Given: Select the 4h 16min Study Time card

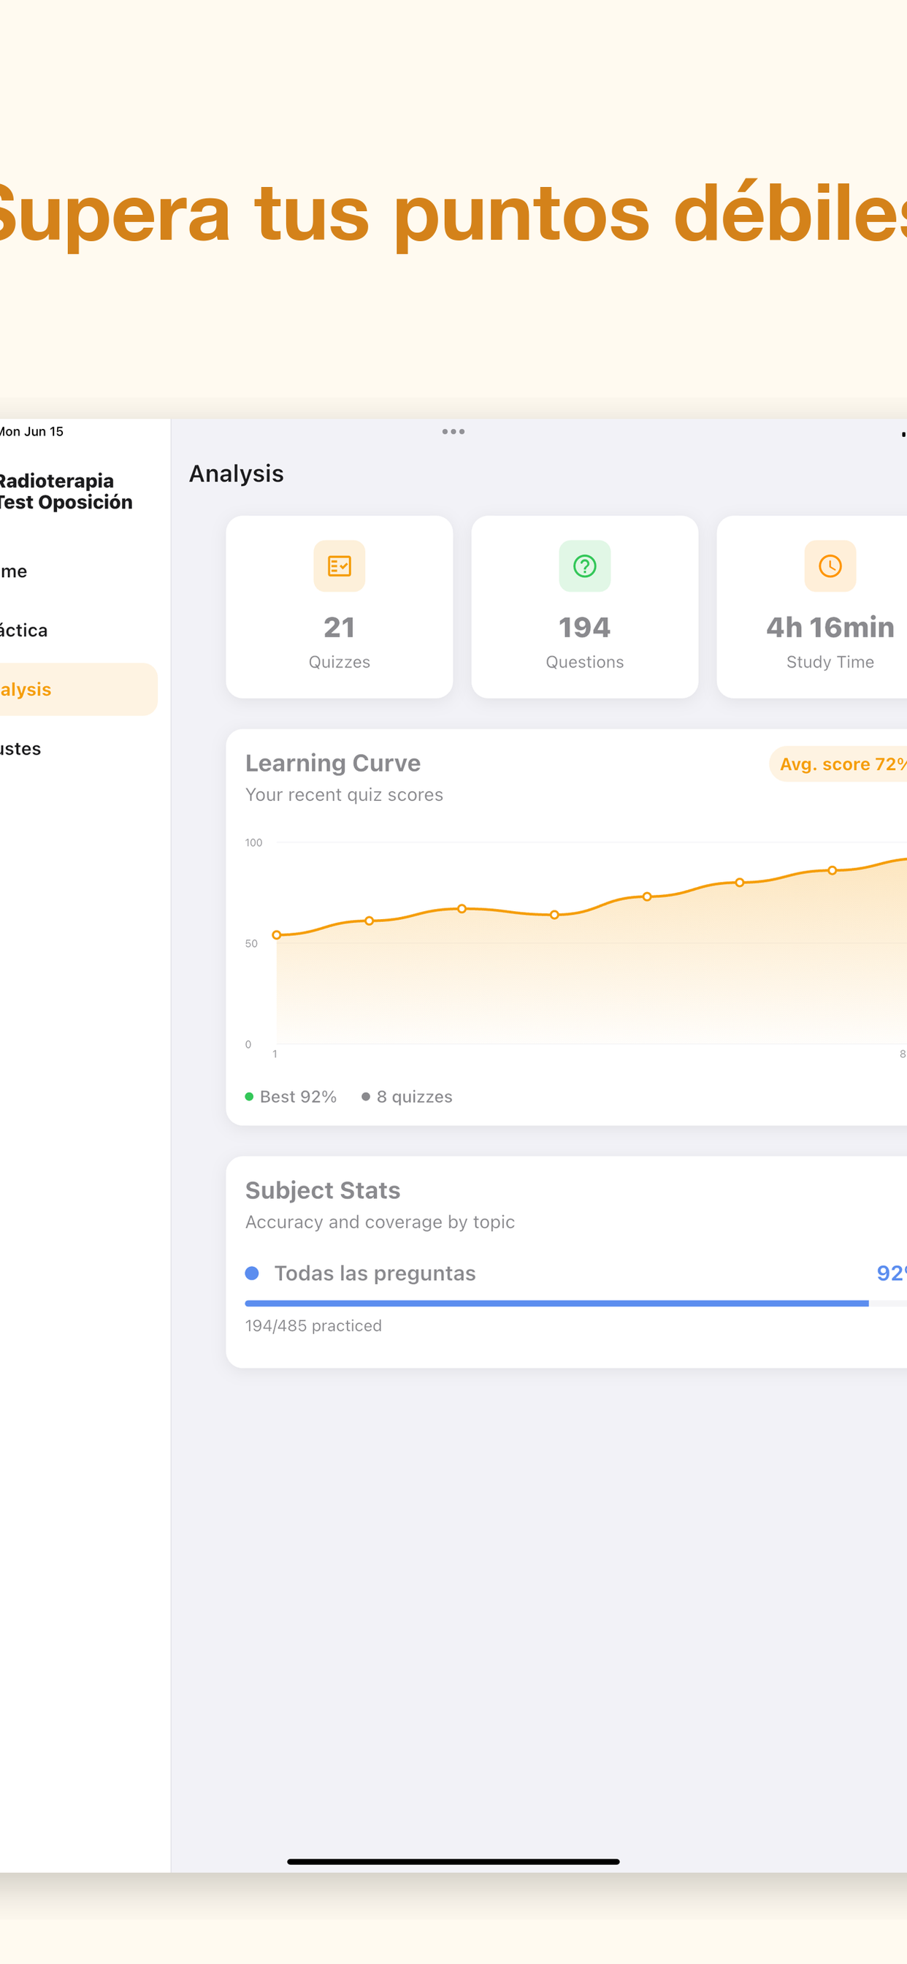Looking at the screenshot, I should pyautogui.click(x=813, y=607).
